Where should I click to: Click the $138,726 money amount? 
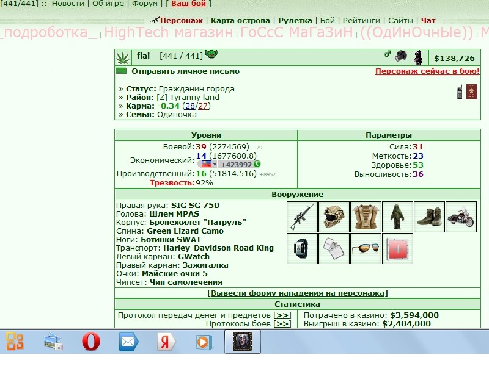(x=454, y=58)
